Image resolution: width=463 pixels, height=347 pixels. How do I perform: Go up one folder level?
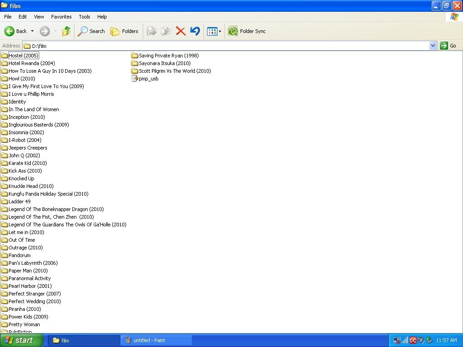[66, 31]
